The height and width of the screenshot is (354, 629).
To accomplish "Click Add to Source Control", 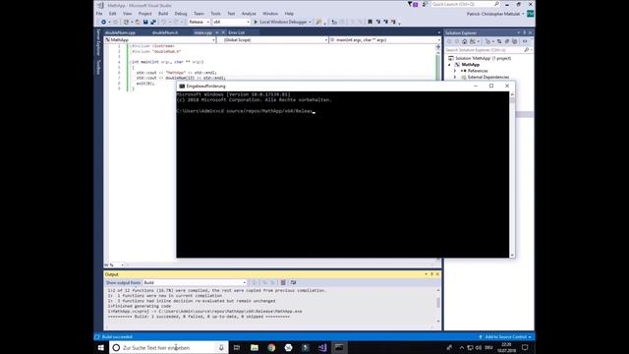I will [505, 336].
